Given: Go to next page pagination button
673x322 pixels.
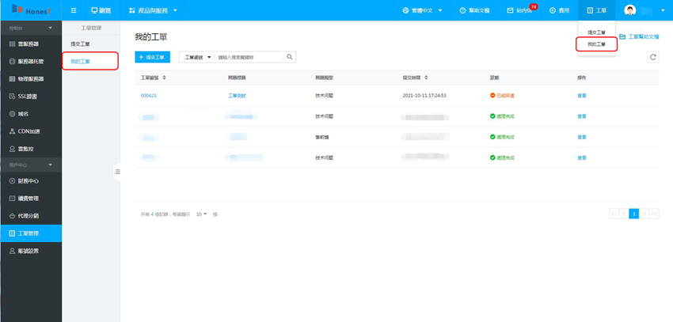Looking at the screenshot, I should 644,214.
